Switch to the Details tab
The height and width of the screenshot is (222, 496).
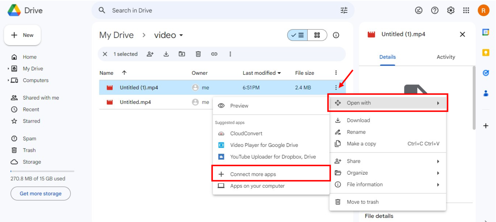388,57
